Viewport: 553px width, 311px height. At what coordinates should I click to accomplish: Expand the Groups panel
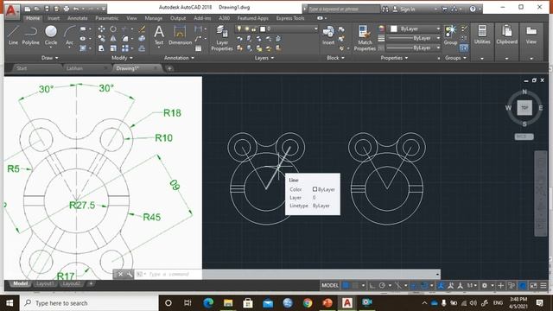pyautogui.click(x=455, y=58)
